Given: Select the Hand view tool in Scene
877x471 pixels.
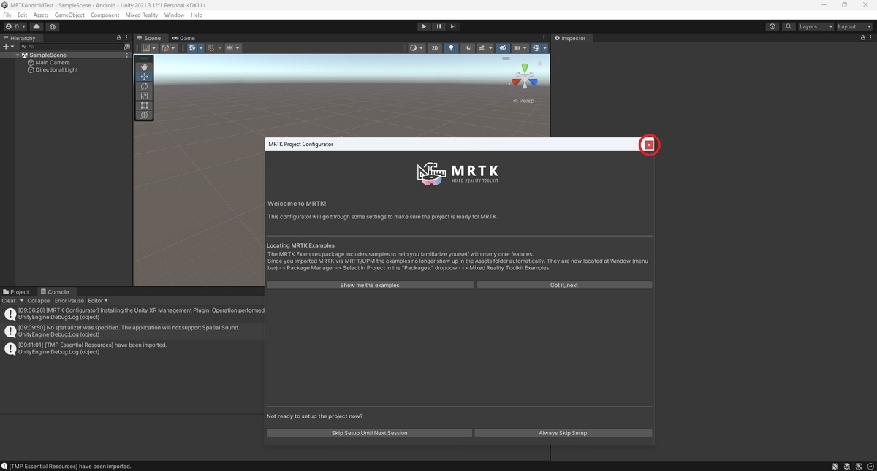Looking at the screenshot, I should (144, 67).
